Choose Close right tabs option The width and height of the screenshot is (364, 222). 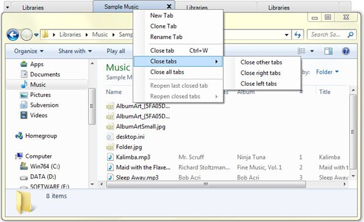260,73
